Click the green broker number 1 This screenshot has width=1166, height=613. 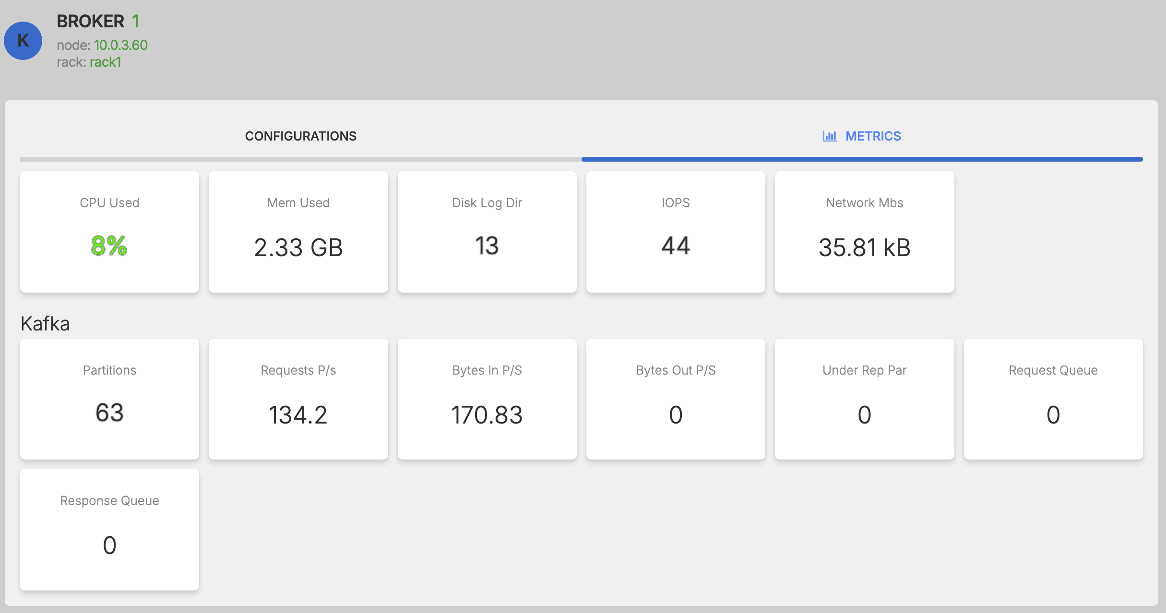coord(136,21)
